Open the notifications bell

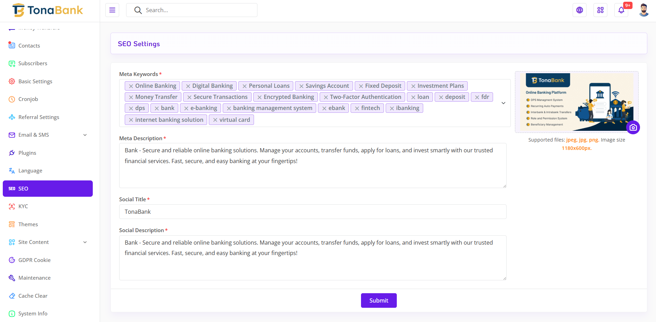point(621,10)
